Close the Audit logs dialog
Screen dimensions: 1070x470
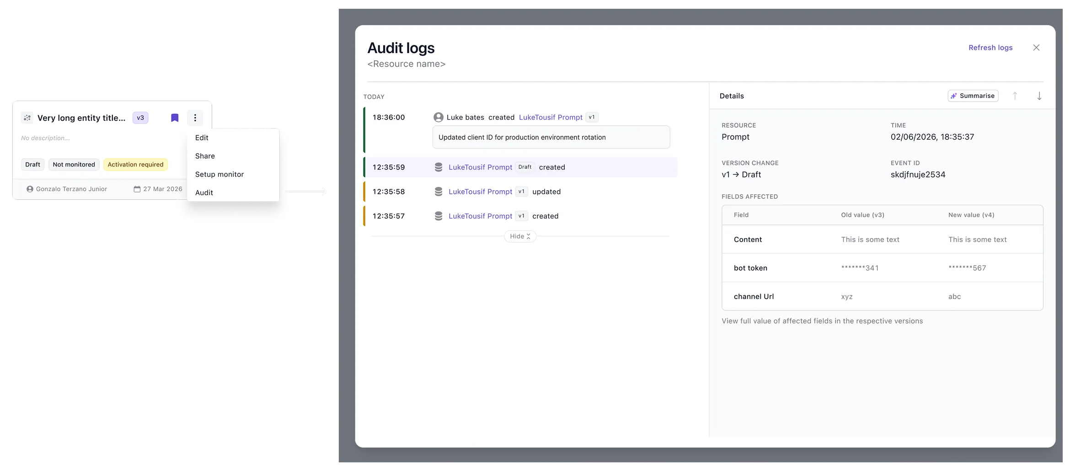pos(1036,48)
